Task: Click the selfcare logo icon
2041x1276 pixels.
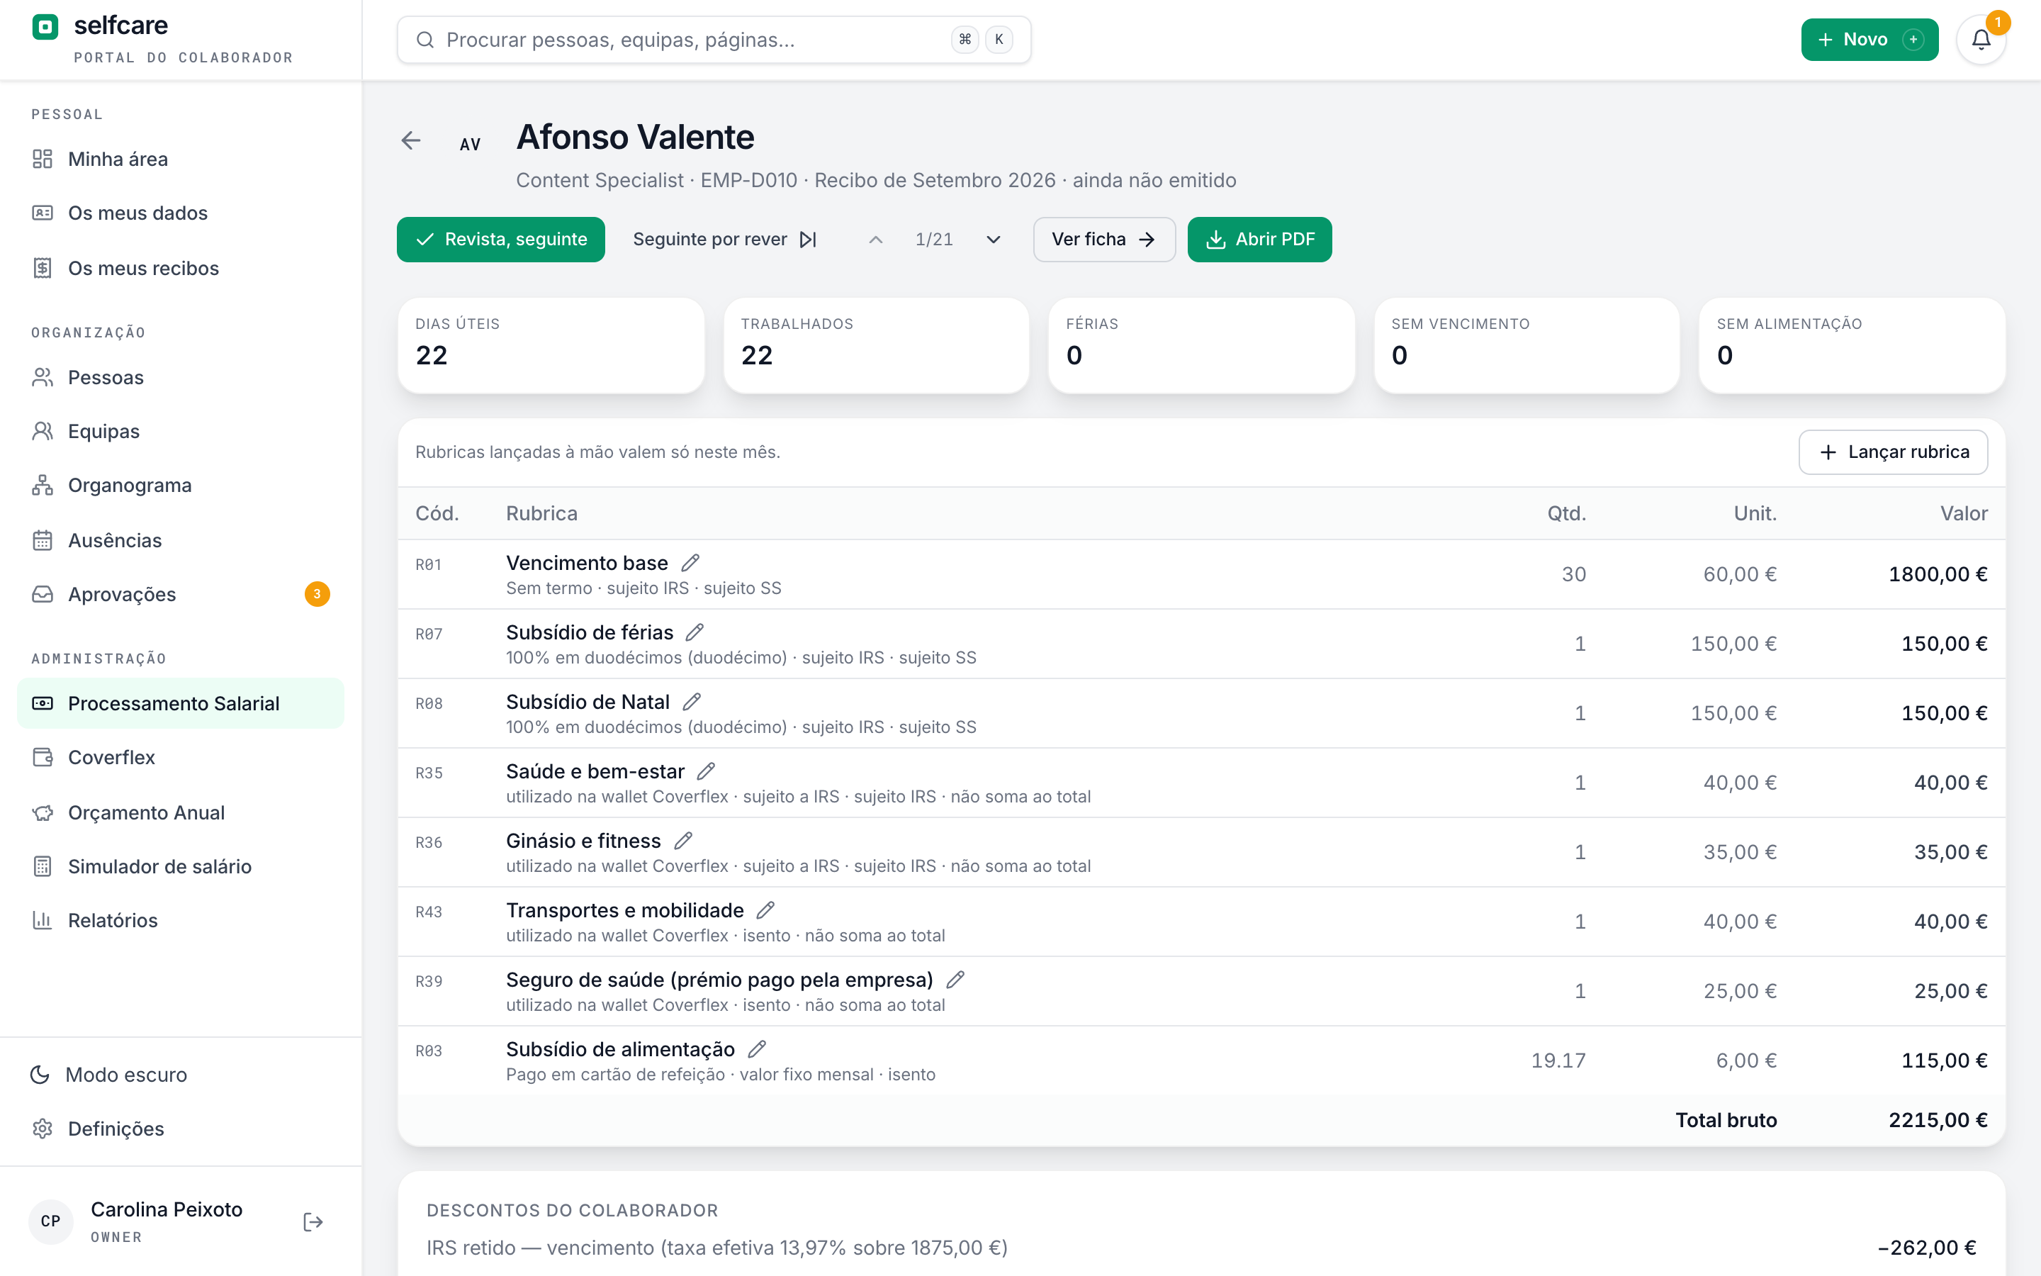Action: point(45,27)
